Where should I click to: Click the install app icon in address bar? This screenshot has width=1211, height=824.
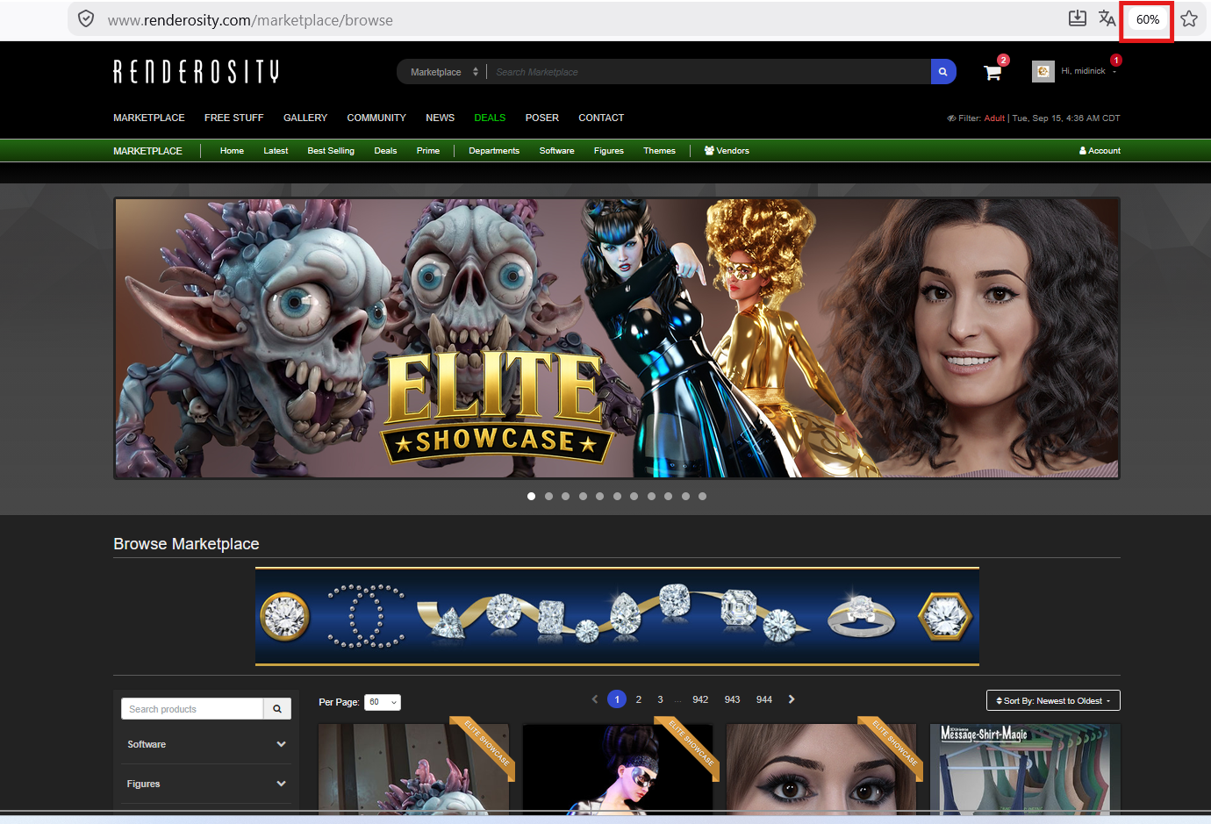[x=1077, y=18]
